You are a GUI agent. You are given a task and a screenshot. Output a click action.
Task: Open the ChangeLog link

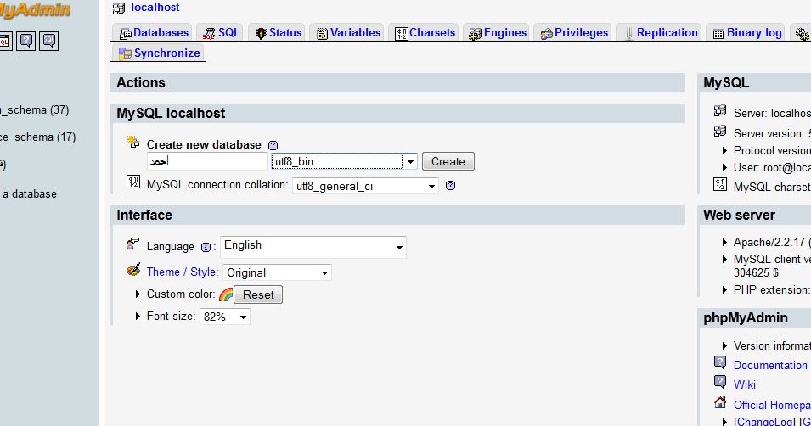(x=765, y=422)
